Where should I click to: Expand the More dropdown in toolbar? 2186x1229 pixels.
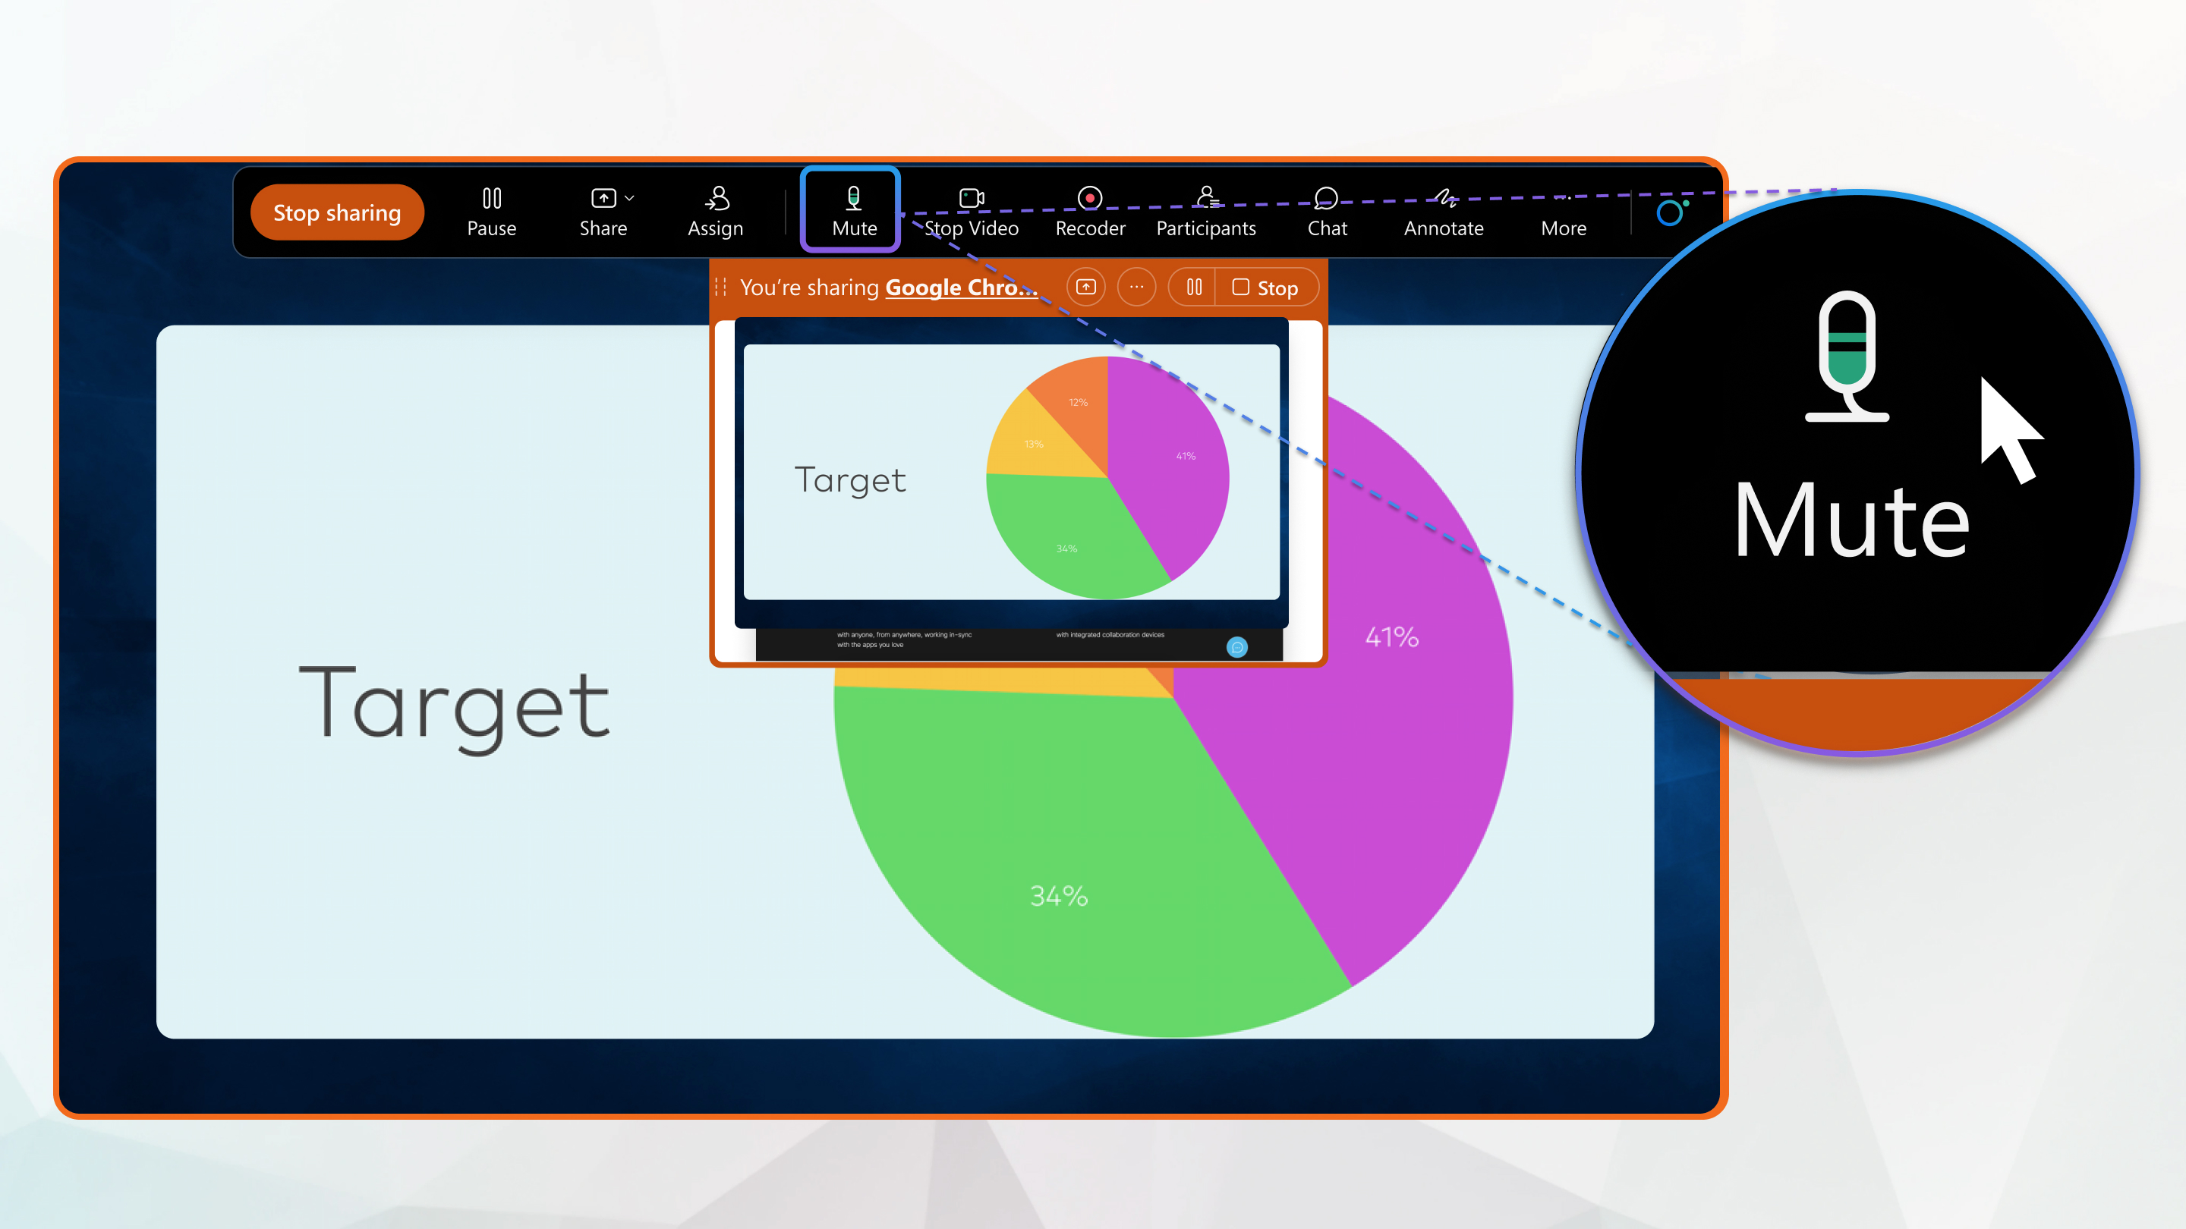click(1563, 210)
